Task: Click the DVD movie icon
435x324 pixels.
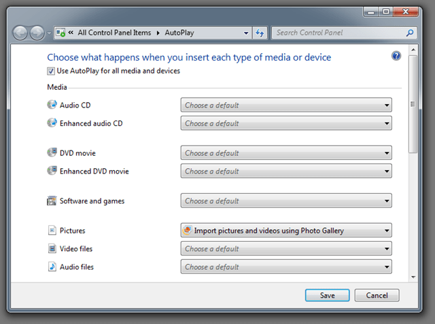Action: (52, 153)
